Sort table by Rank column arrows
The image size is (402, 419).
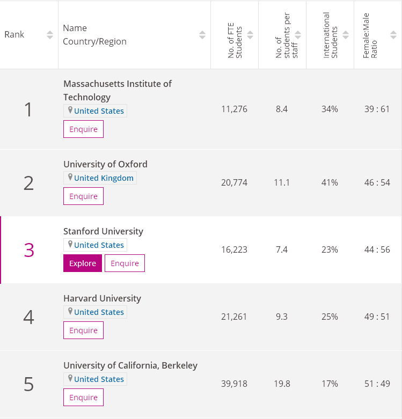(x=50, y=35)
